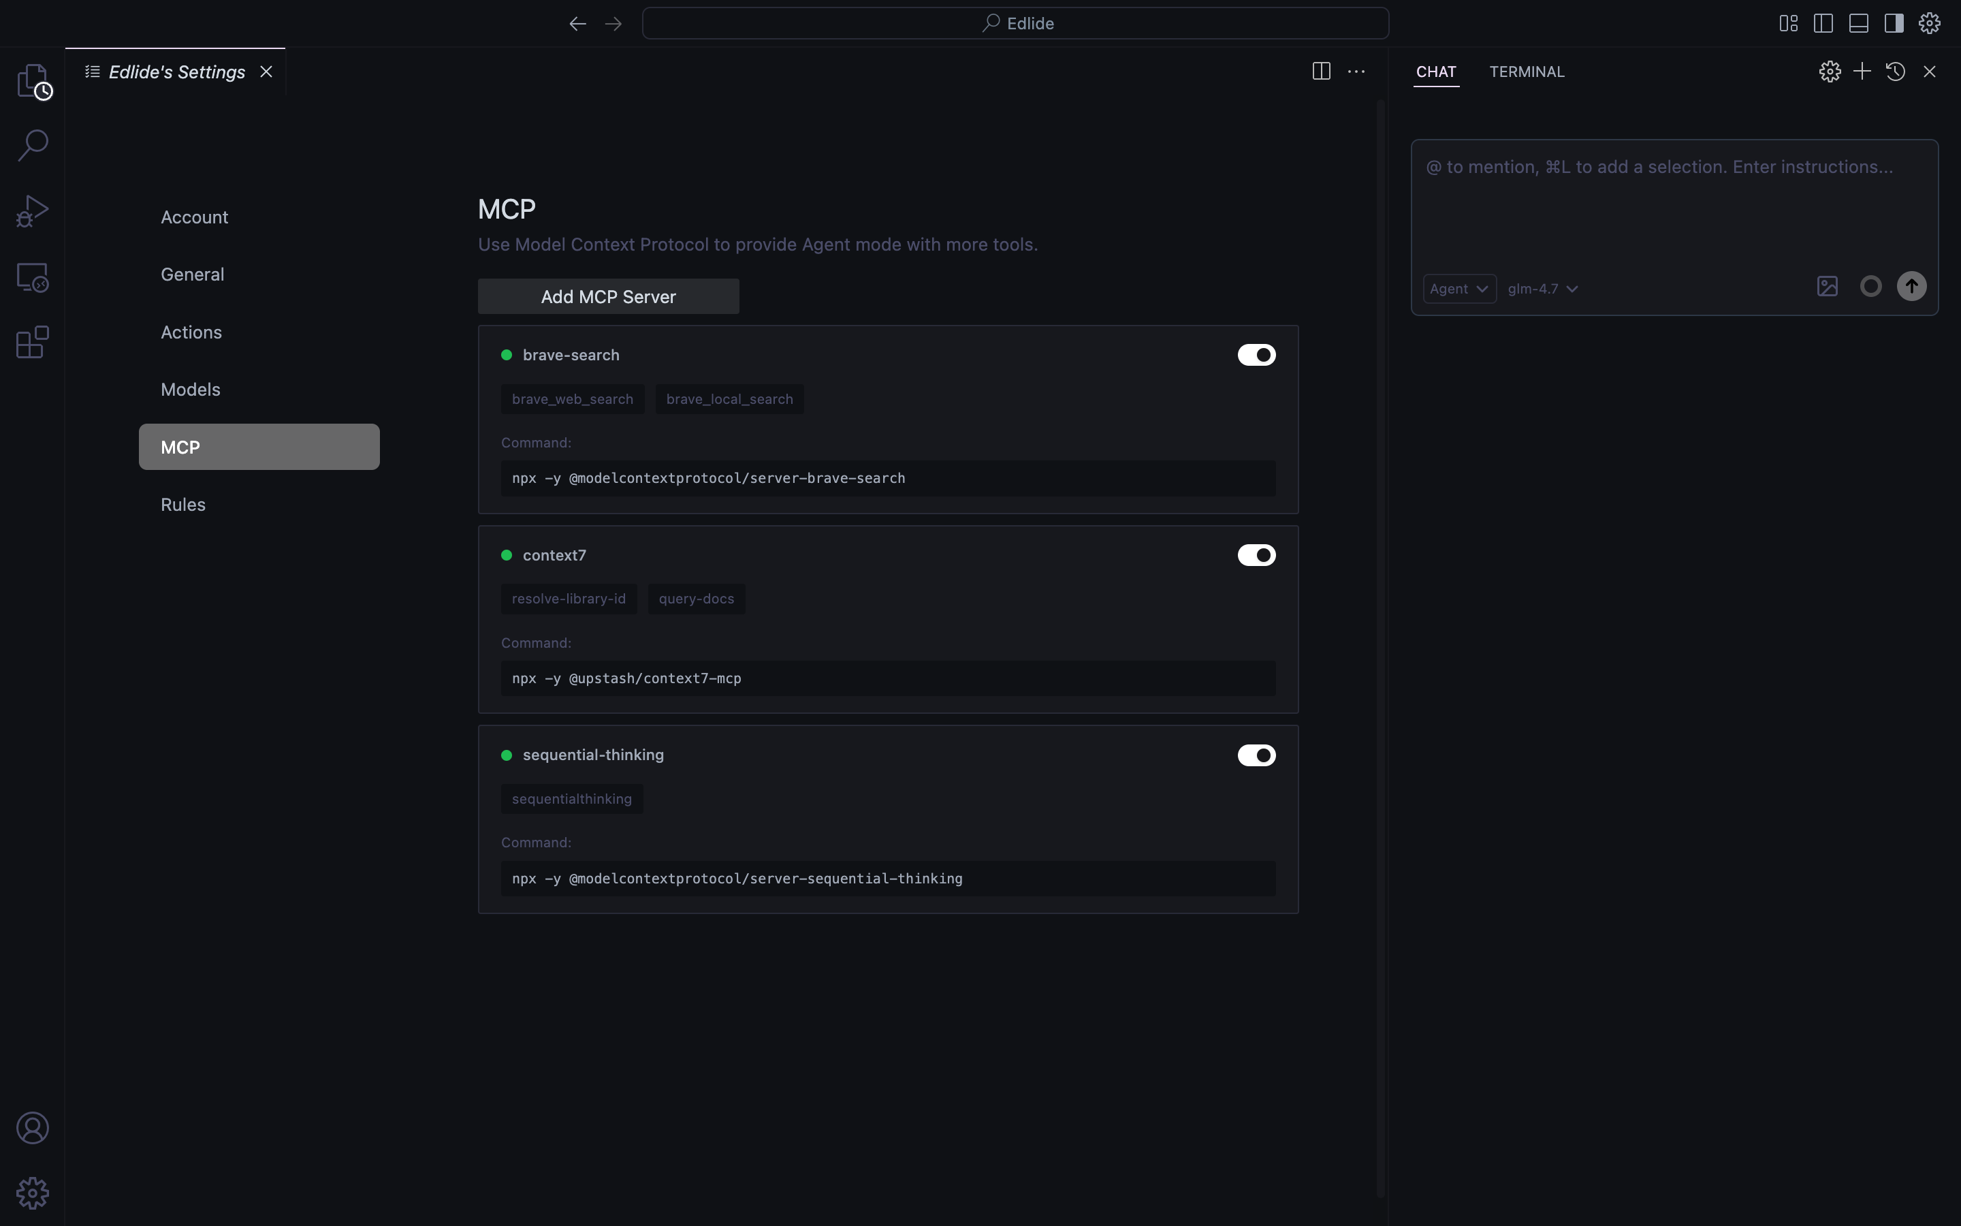Open the Search panel in the left sidebar
This screenshot has height=1226, width=1961.
click(x=33, y=144)
